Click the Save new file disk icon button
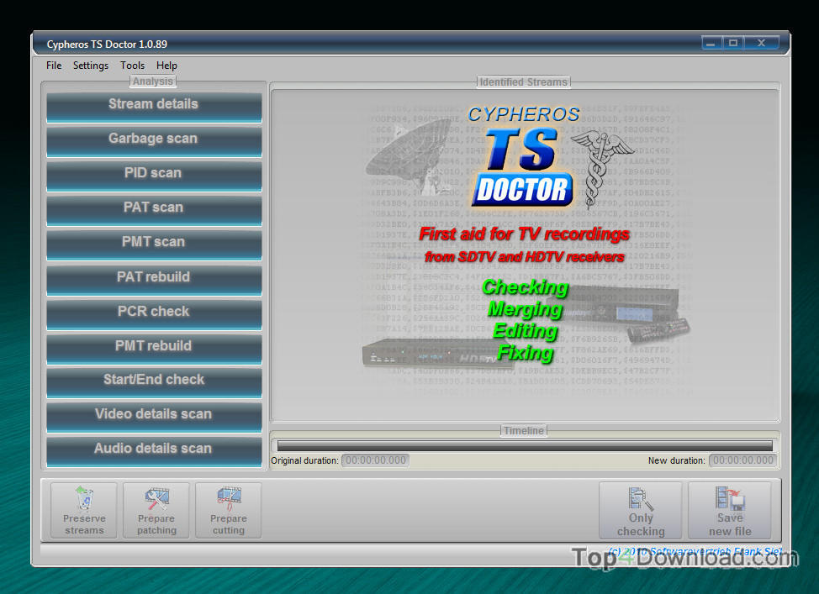Viewport: 819px width, 594px height. pos(730,511)
